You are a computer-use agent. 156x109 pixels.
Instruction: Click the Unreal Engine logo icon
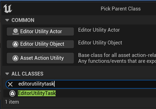[8, 9]
